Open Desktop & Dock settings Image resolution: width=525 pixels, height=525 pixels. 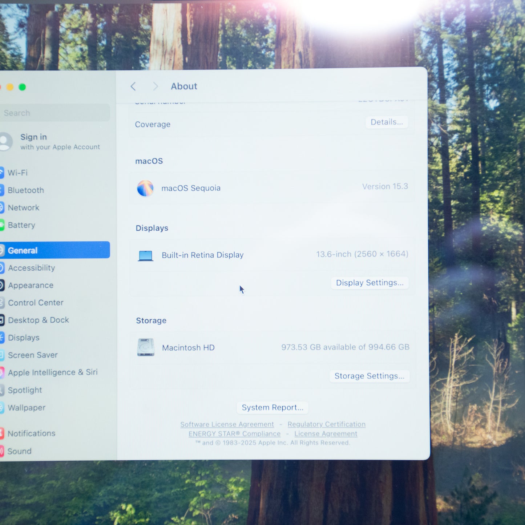tap(54, 320)
